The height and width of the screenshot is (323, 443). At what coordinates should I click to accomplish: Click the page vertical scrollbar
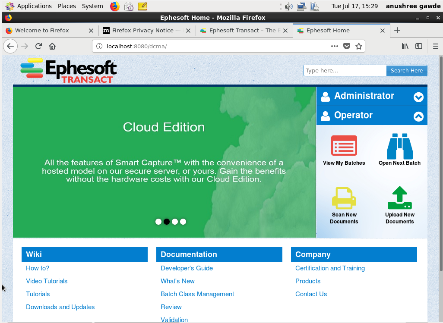click(441, 163)
